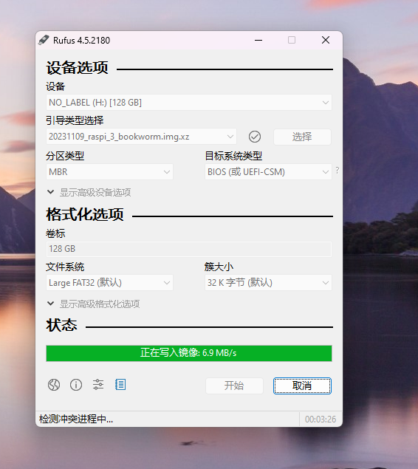Click the checksum checkmark icon
The width and height of the screenshot is (418, 469).
(255, 137)
